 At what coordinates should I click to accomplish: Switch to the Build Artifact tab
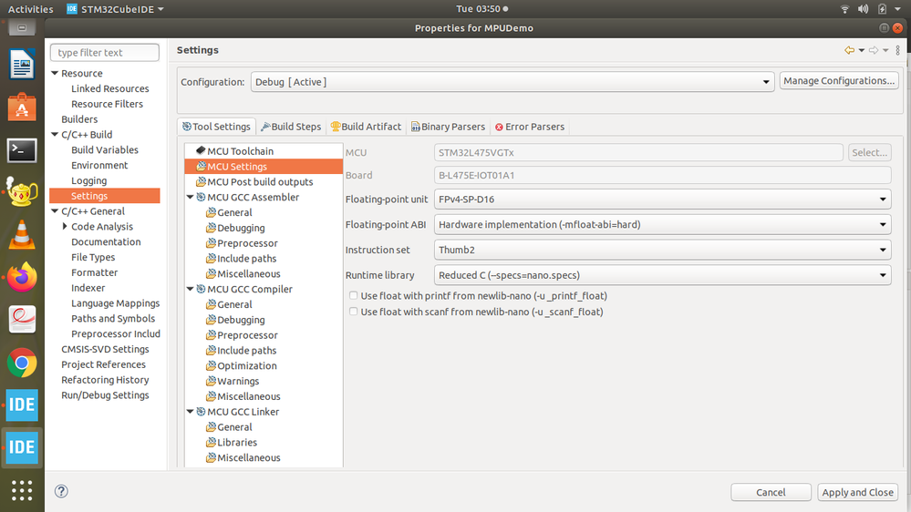click(x=366, y=127)
